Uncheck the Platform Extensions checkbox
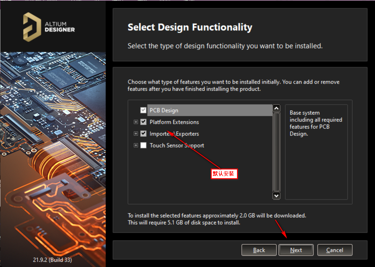375x267 pixels. coord(143,122)
